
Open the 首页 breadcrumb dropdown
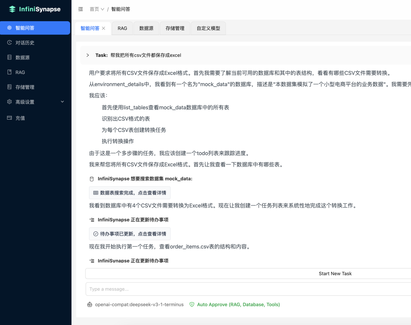click(97, 9)
